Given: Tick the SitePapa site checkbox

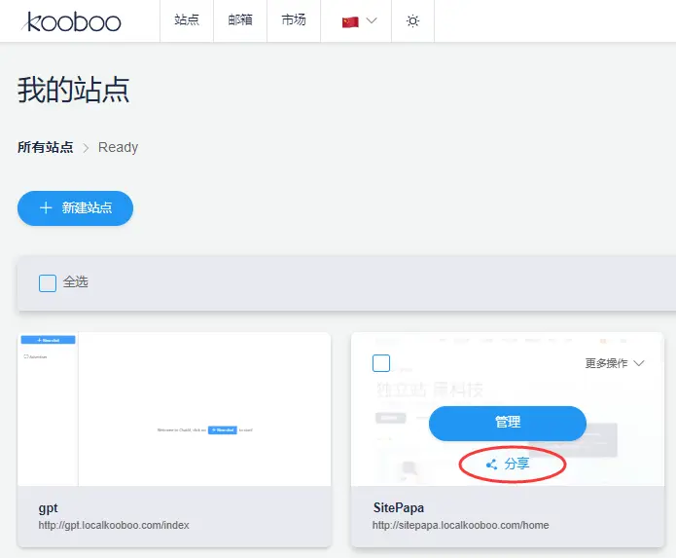Looking at the screenshot, I should pos(381,363).
